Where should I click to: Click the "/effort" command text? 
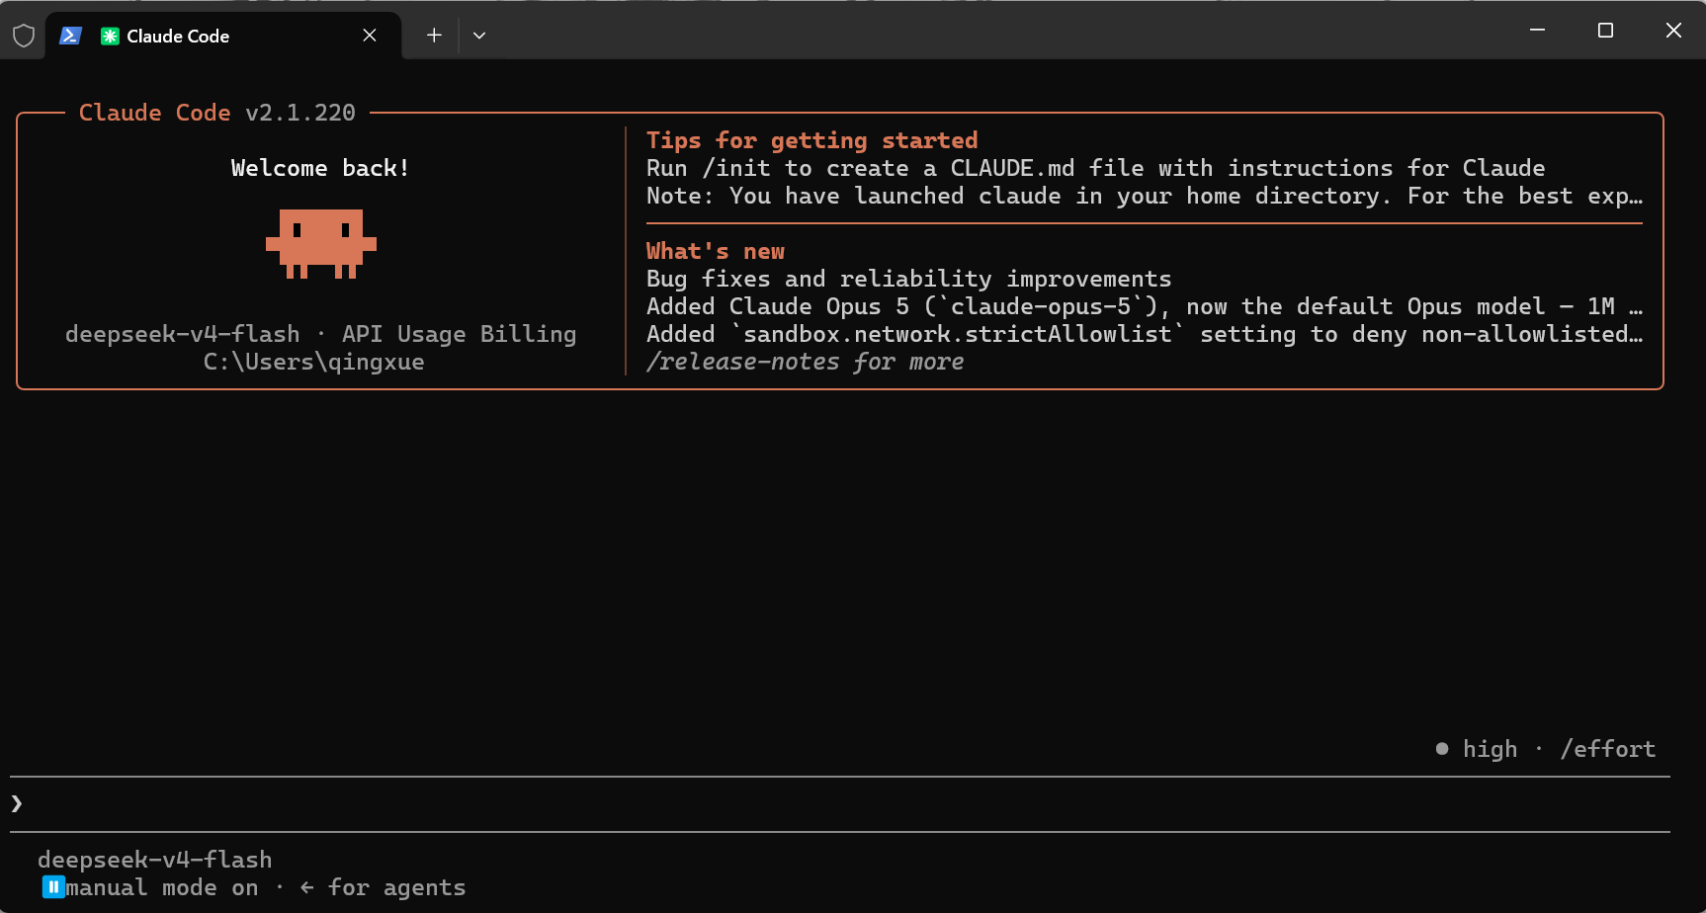coord(1608,749)
